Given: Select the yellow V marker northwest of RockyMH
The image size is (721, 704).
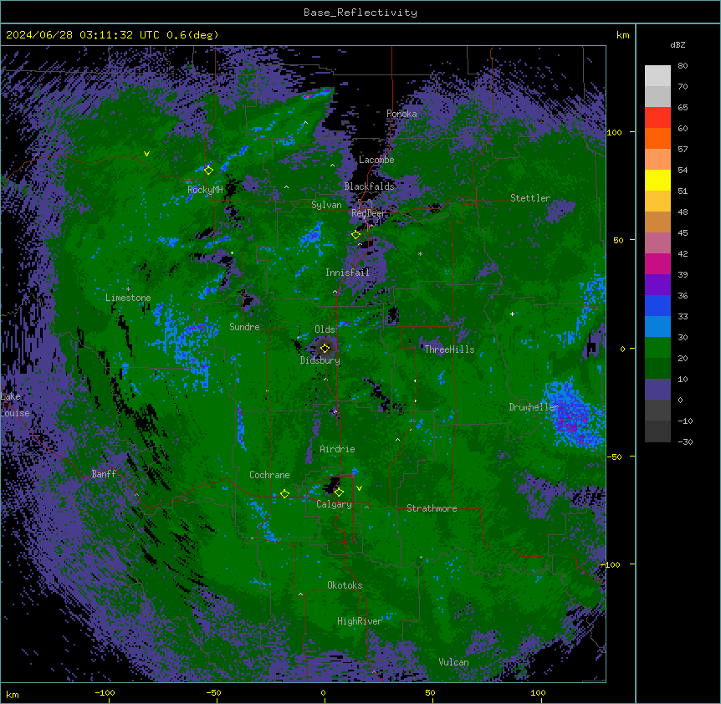Looking at the screenshot, I should click(x=146, y=154).
